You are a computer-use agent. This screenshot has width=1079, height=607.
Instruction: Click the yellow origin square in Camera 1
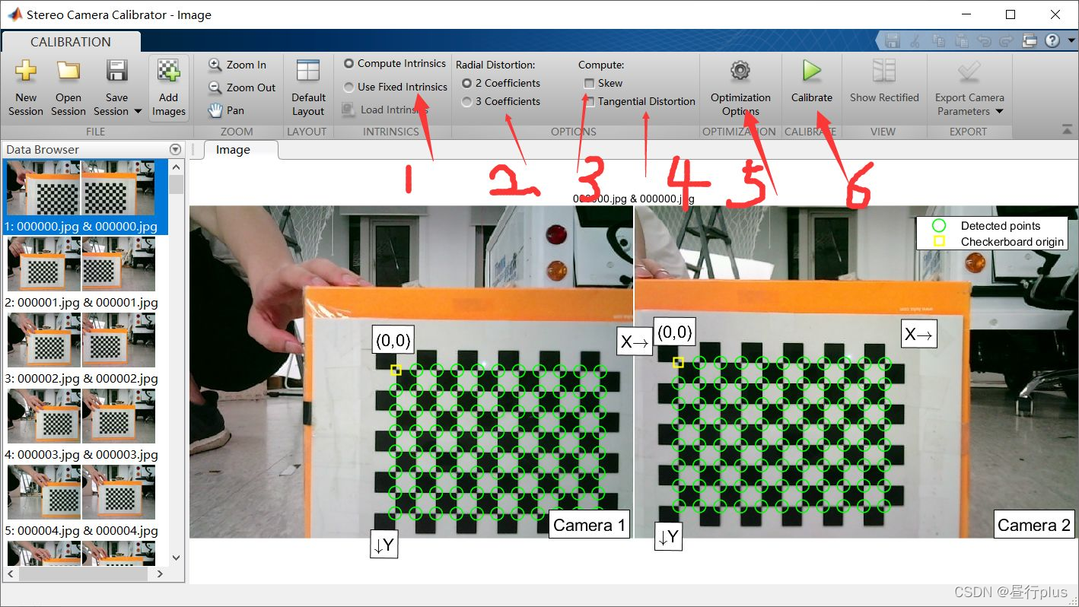click(396, 370)
